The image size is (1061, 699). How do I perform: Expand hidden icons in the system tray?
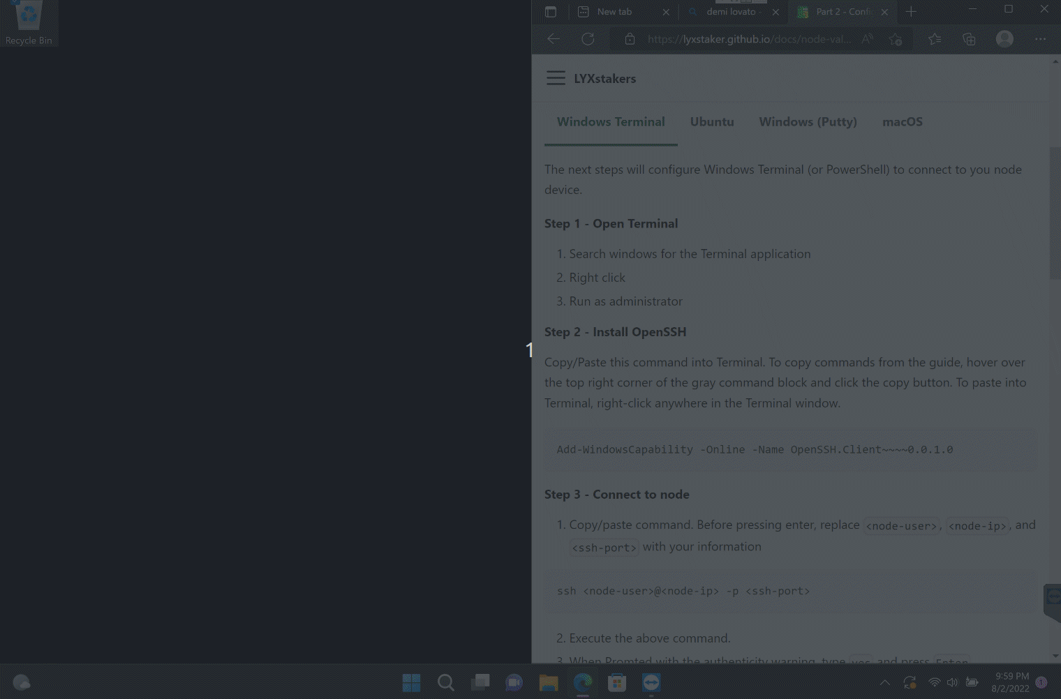884,682
